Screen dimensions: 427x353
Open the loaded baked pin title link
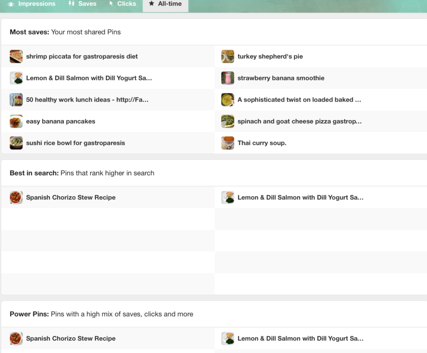click(x=299, y=100)
